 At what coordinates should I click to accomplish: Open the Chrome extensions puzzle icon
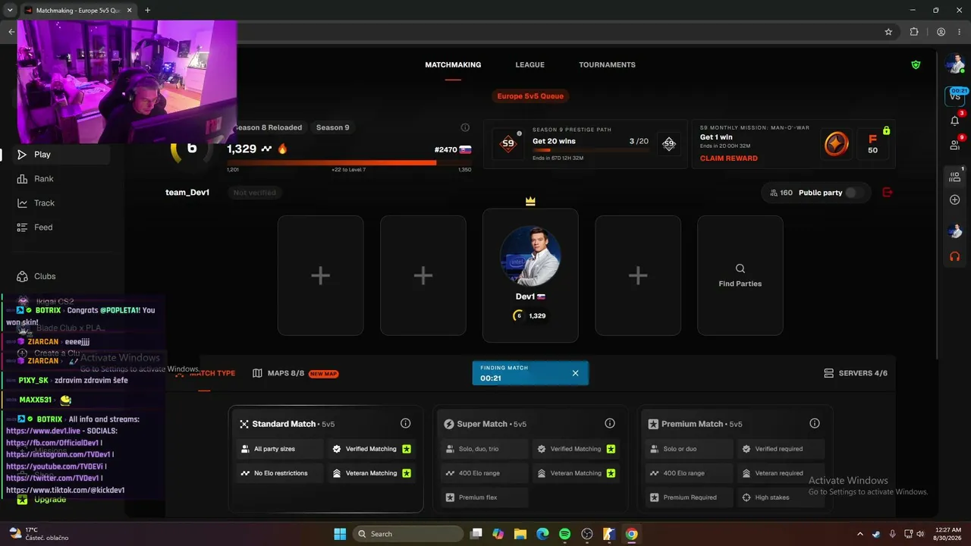tap(913, 32)
